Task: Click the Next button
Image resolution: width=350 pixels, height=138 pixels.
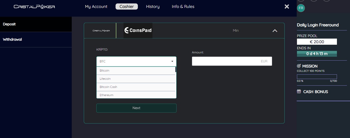Action: point(136,108)
